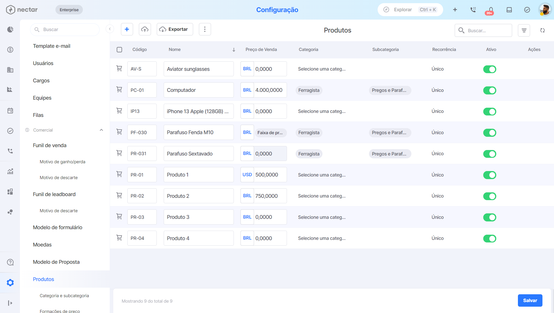
Task: Click the Explorar Ctrl+K search button
Action: pos(410,10)
